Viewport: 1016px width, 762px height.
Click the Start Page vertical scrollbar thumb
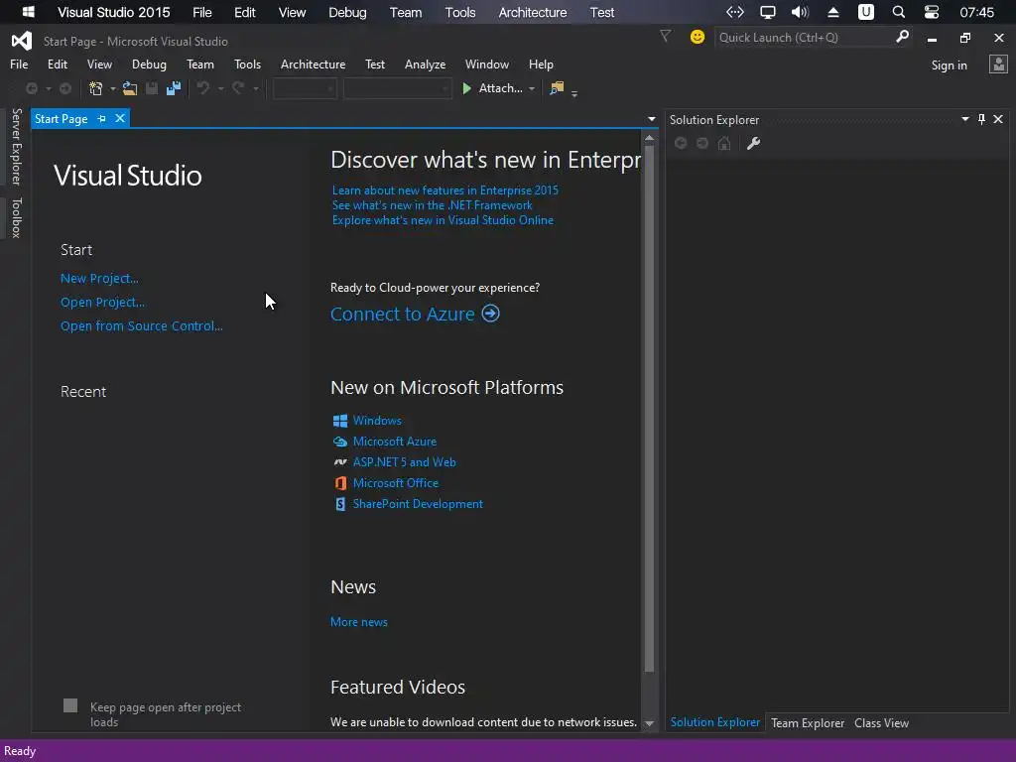click(x=649, y=408)
